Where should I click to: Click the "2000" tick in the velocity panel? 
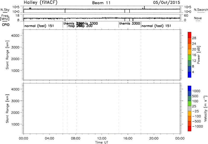point(15,113)
